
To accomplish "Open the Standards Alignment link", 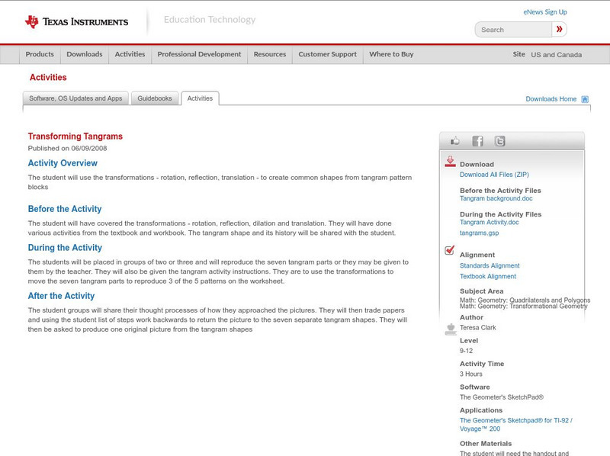I will [490, 265].
